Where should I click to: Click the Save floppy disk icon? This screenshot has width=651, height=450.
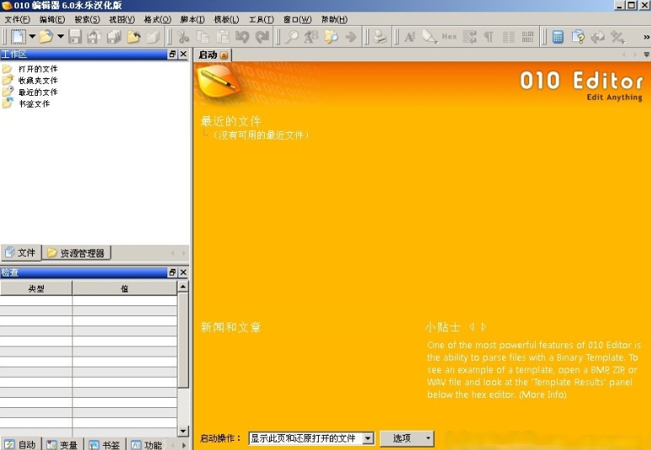[75, 36]
